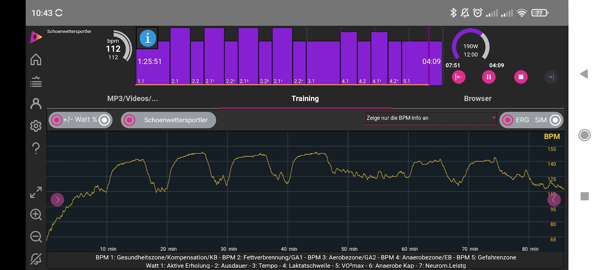Open the user profile icon

coord(36,103)
